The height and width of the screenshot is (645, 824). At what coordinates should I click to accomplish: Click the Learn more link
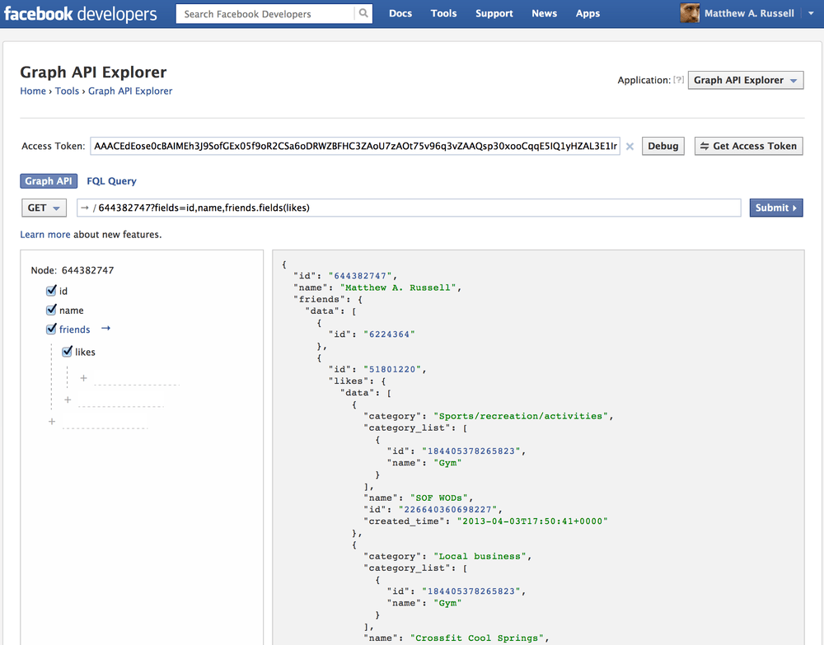(x=45, y=235)
